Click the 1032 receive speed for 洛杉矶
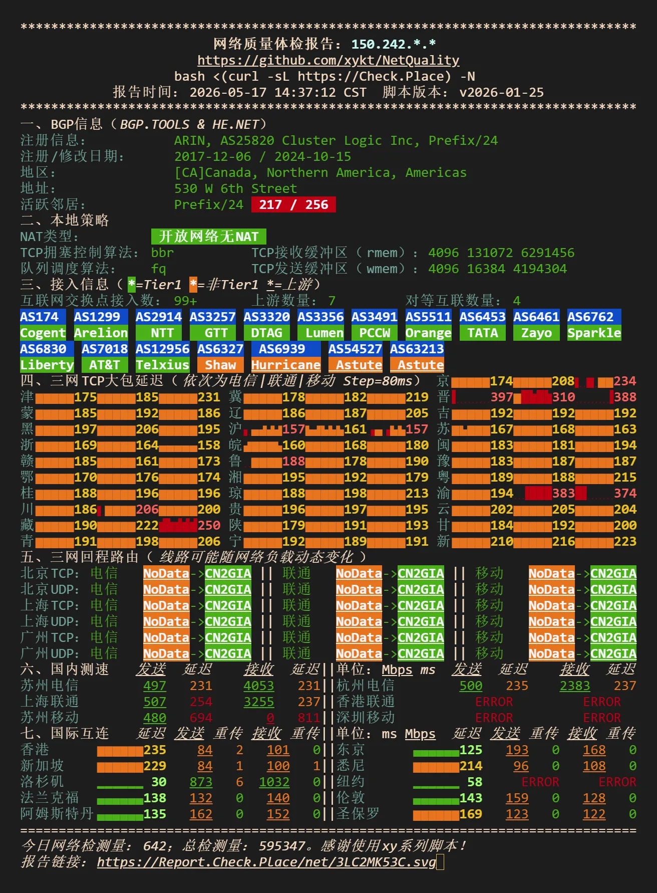 coord(274,782)
